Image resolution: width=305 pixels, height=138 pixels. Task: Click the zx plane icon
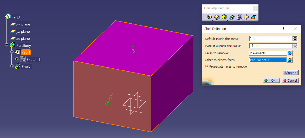[13, 38]
